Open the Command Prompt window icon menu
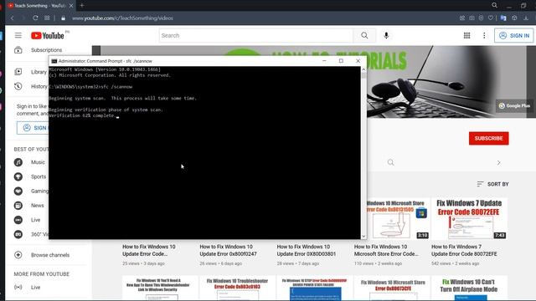536x301 pixels. click(54, 61)
